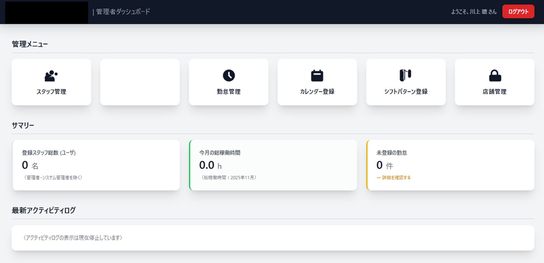Click the activity log stopped message panel

coord(273,238)
